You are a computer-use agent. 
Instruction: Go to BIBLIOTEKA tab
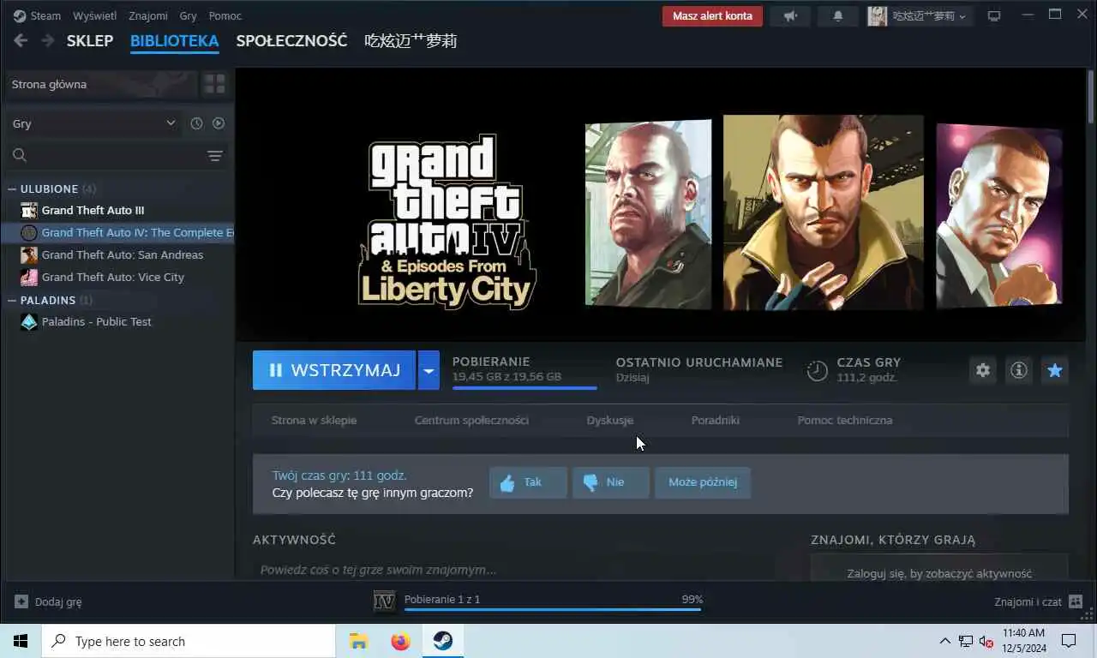click(175, 40)
